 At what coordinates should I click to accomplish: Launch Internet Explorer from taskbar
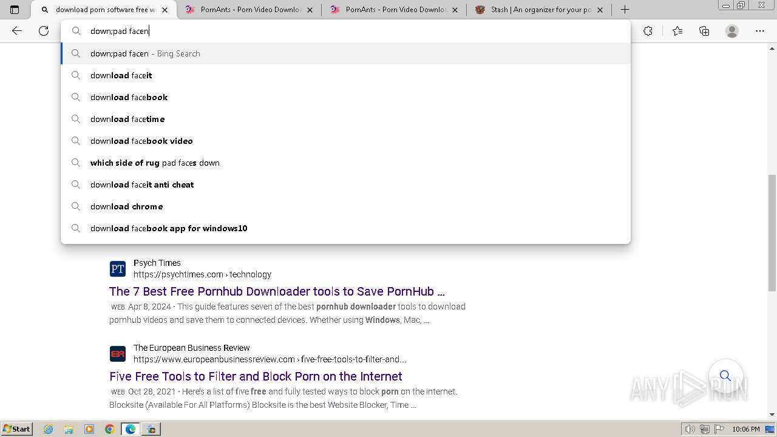pyautogui.click(x=48, y=429)
